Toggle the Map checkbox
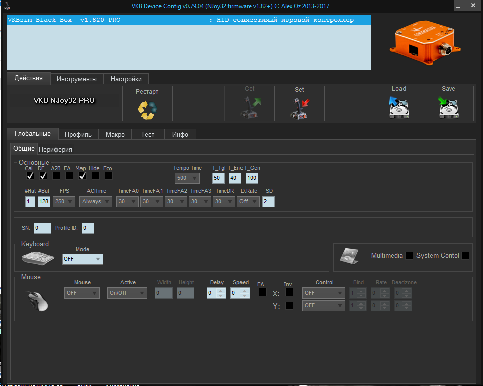 click(82, 176)
